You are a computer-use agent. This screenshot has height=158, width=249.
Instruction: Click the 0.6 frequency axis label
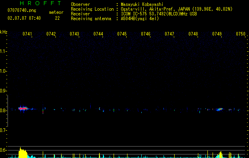point(3,150)
